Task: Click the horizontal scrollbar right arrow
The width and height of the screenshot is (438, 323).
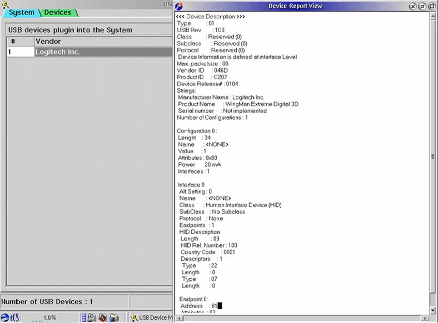Action: pos(425,318)
